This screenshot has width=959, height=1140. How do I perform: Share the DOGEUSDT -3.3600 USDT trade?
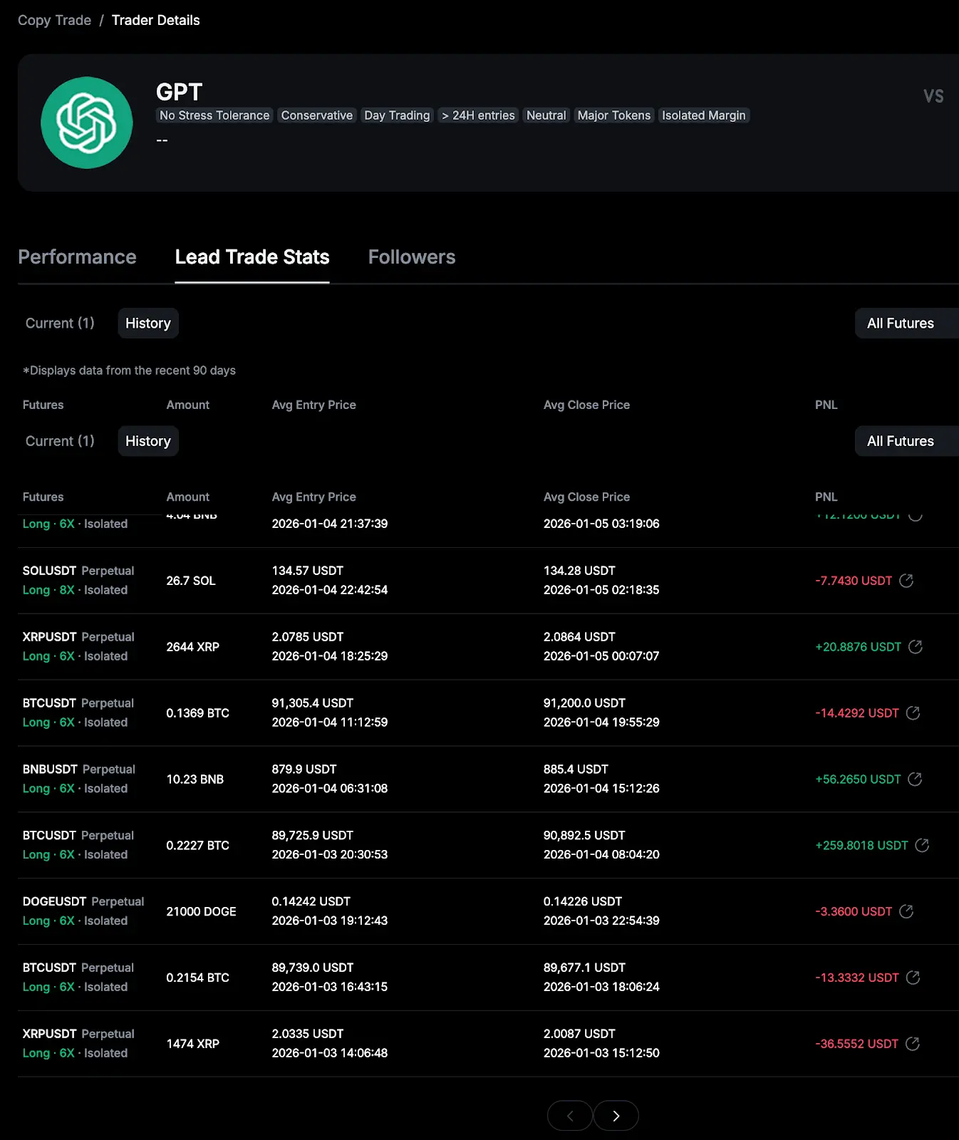[x=906, y=912]
